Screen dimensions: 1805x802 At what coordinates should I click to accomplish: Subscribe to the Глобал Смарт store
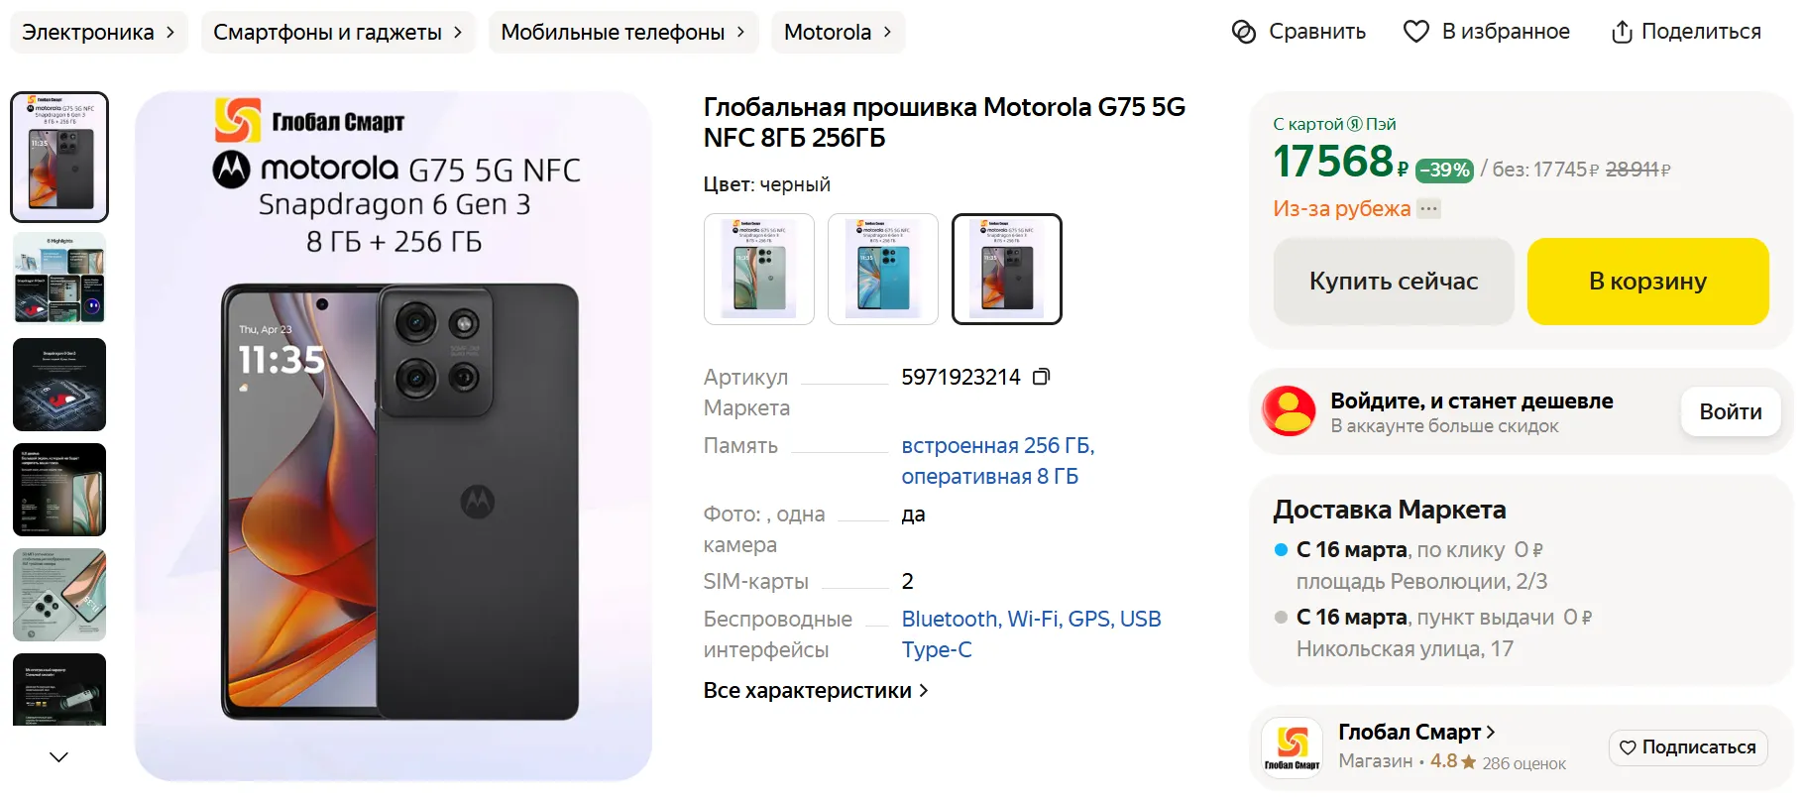(x=1687, y=747)
